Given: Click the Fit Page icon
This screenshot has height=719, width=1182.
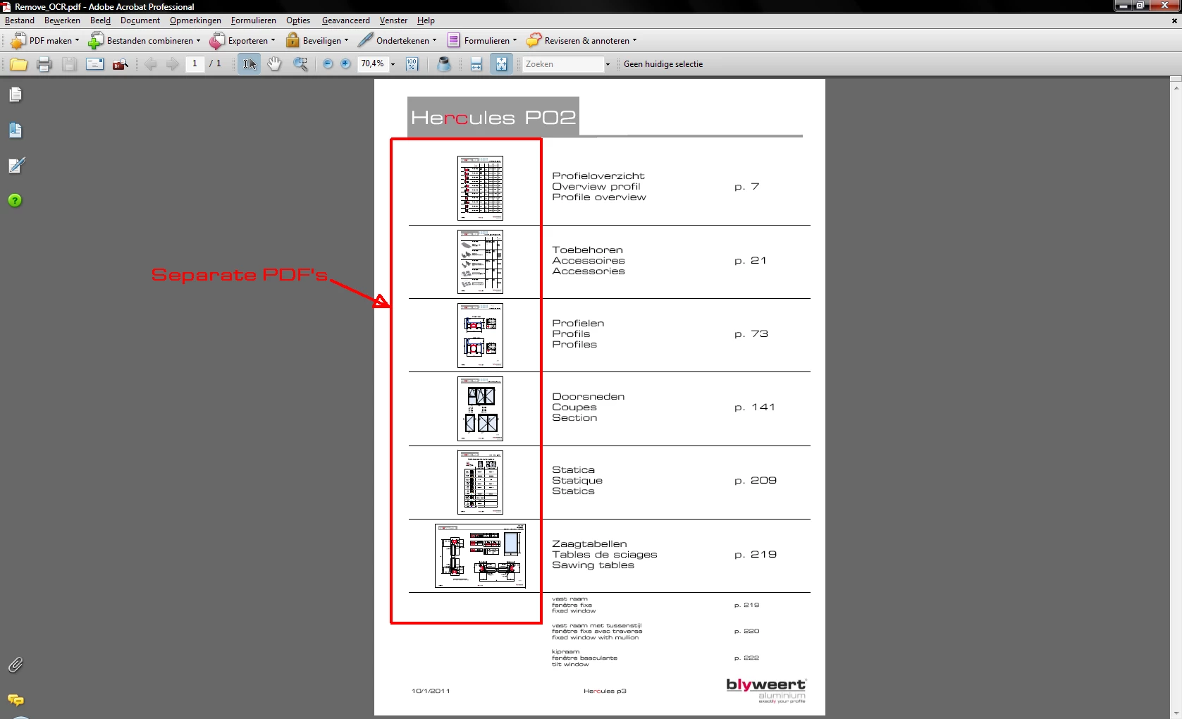Looking at the screenshot, I should (501, 64).
